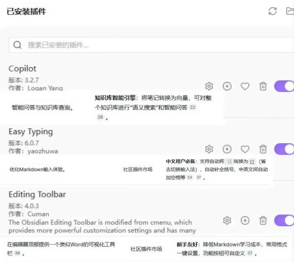Open Editing Toolbar settings gear
The height and width of the screenshot is (263, 294).
pyautogui.click(x=227, y=221)
